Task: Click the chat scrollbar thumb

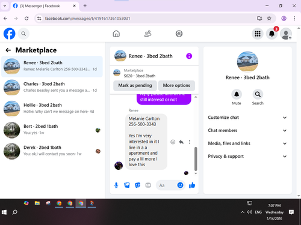Action: point(196,158)
